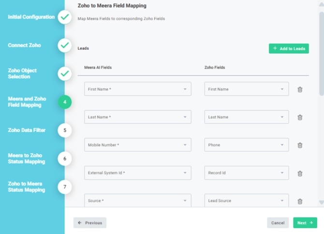The width and height of the screenshot is (324, 234).
Task: Click the Leads section label
Action: point(83,48)
